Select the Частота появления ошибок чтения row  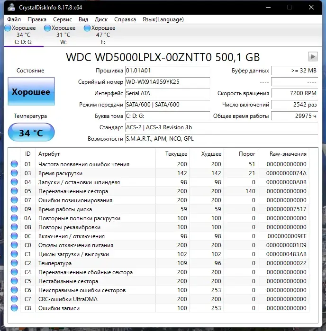158,164
